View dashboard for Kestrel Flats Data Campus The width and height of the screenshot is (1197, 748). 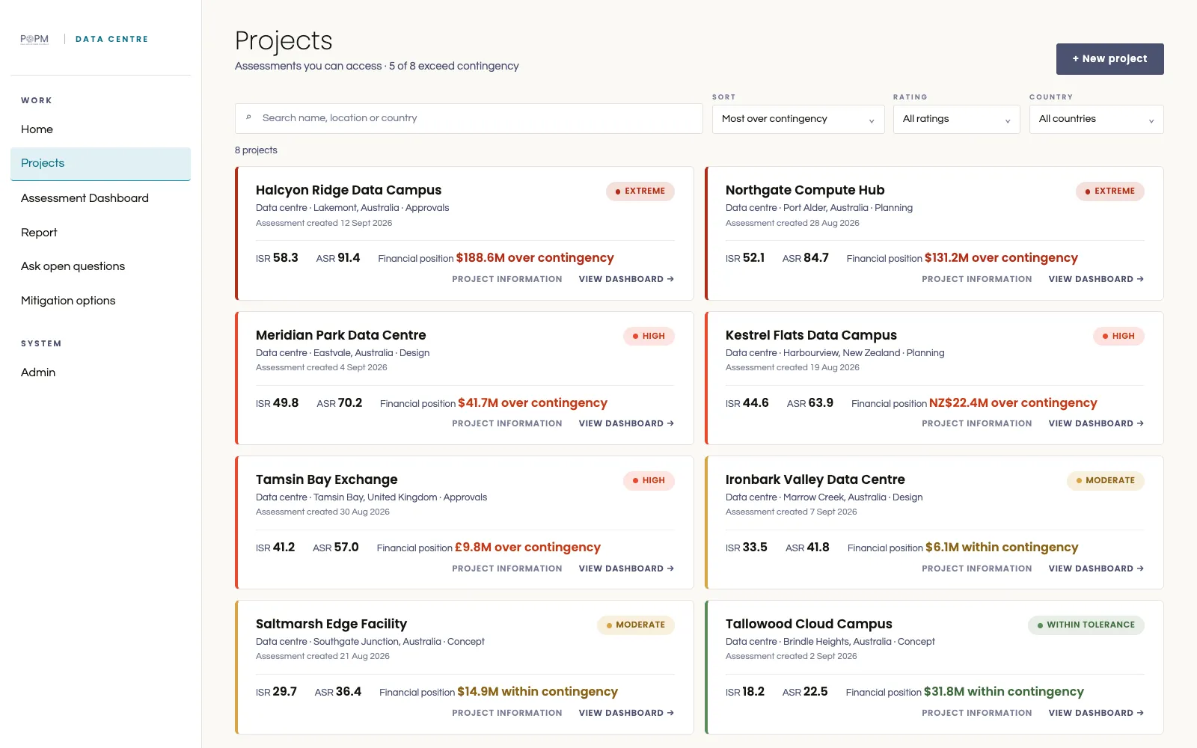pos(1096,423)
